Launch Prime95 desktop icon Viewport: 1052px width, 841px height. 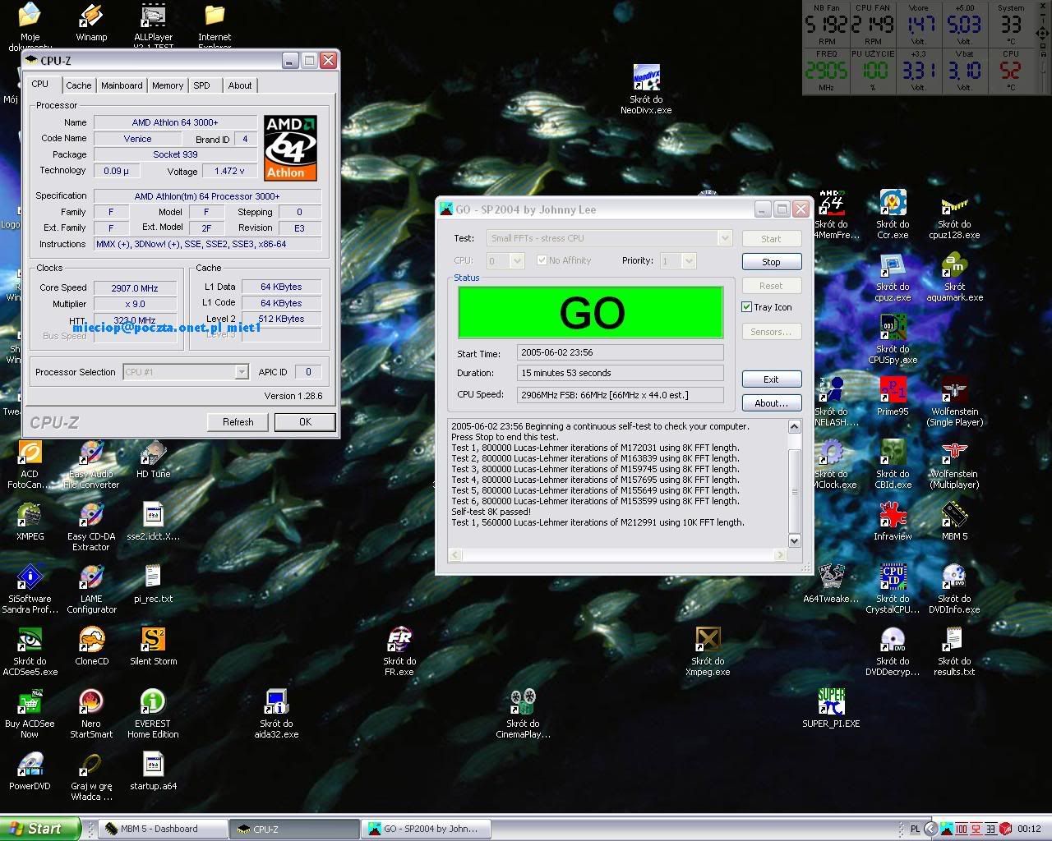tap(893, 396)
